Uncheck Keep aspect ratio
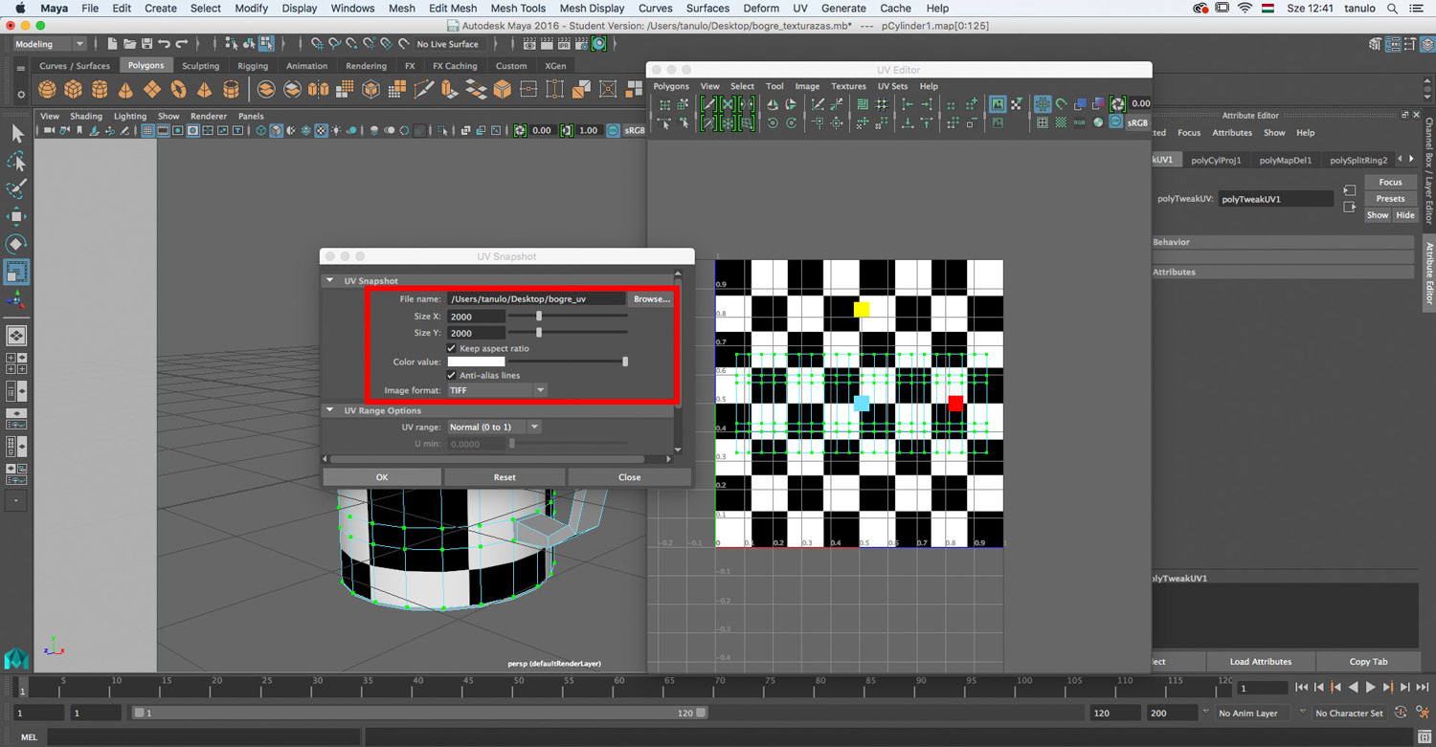This screenshot has width=1436, height=747. 452,348
